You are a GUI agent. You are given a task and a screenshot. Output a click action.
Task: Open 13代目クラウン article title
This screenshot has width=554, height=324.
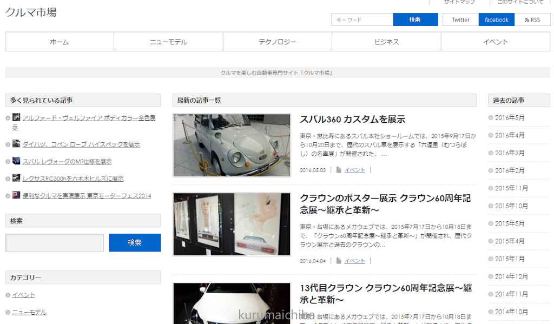coord(386,294)
